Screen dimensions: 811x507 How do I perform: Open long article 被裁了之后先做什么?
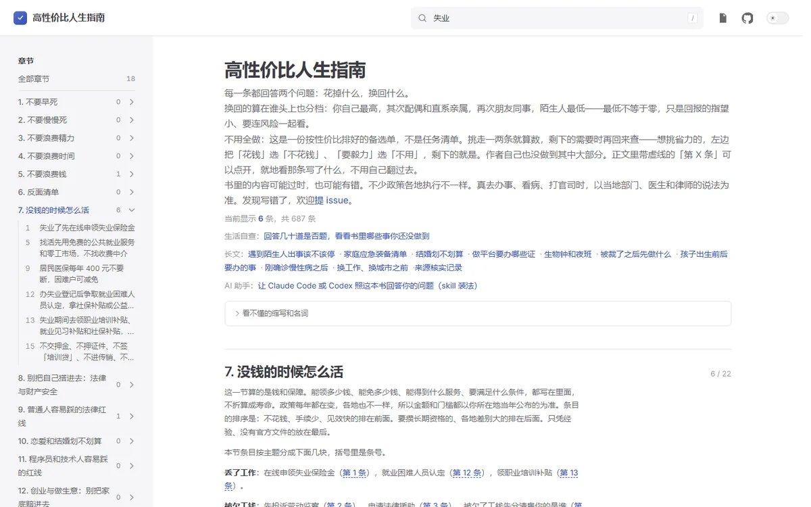tap(636, 254)
